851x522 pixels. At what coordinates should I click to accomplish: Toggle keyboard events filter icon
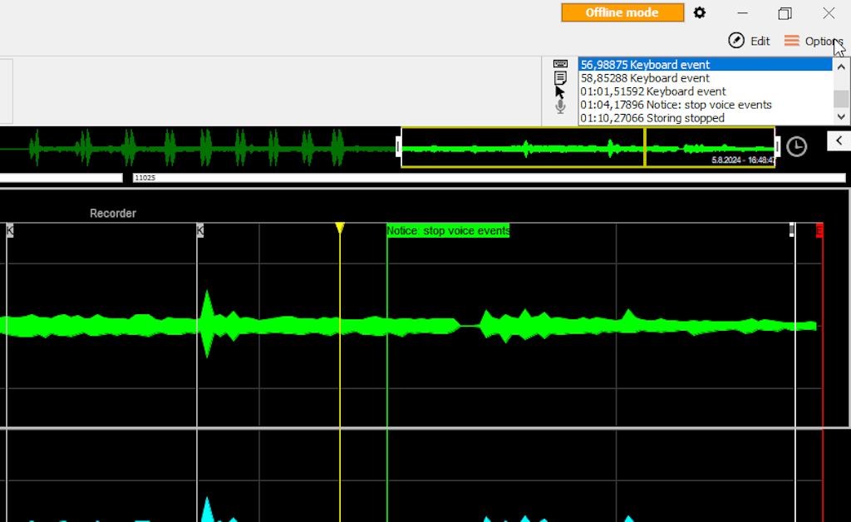(560, 64)
